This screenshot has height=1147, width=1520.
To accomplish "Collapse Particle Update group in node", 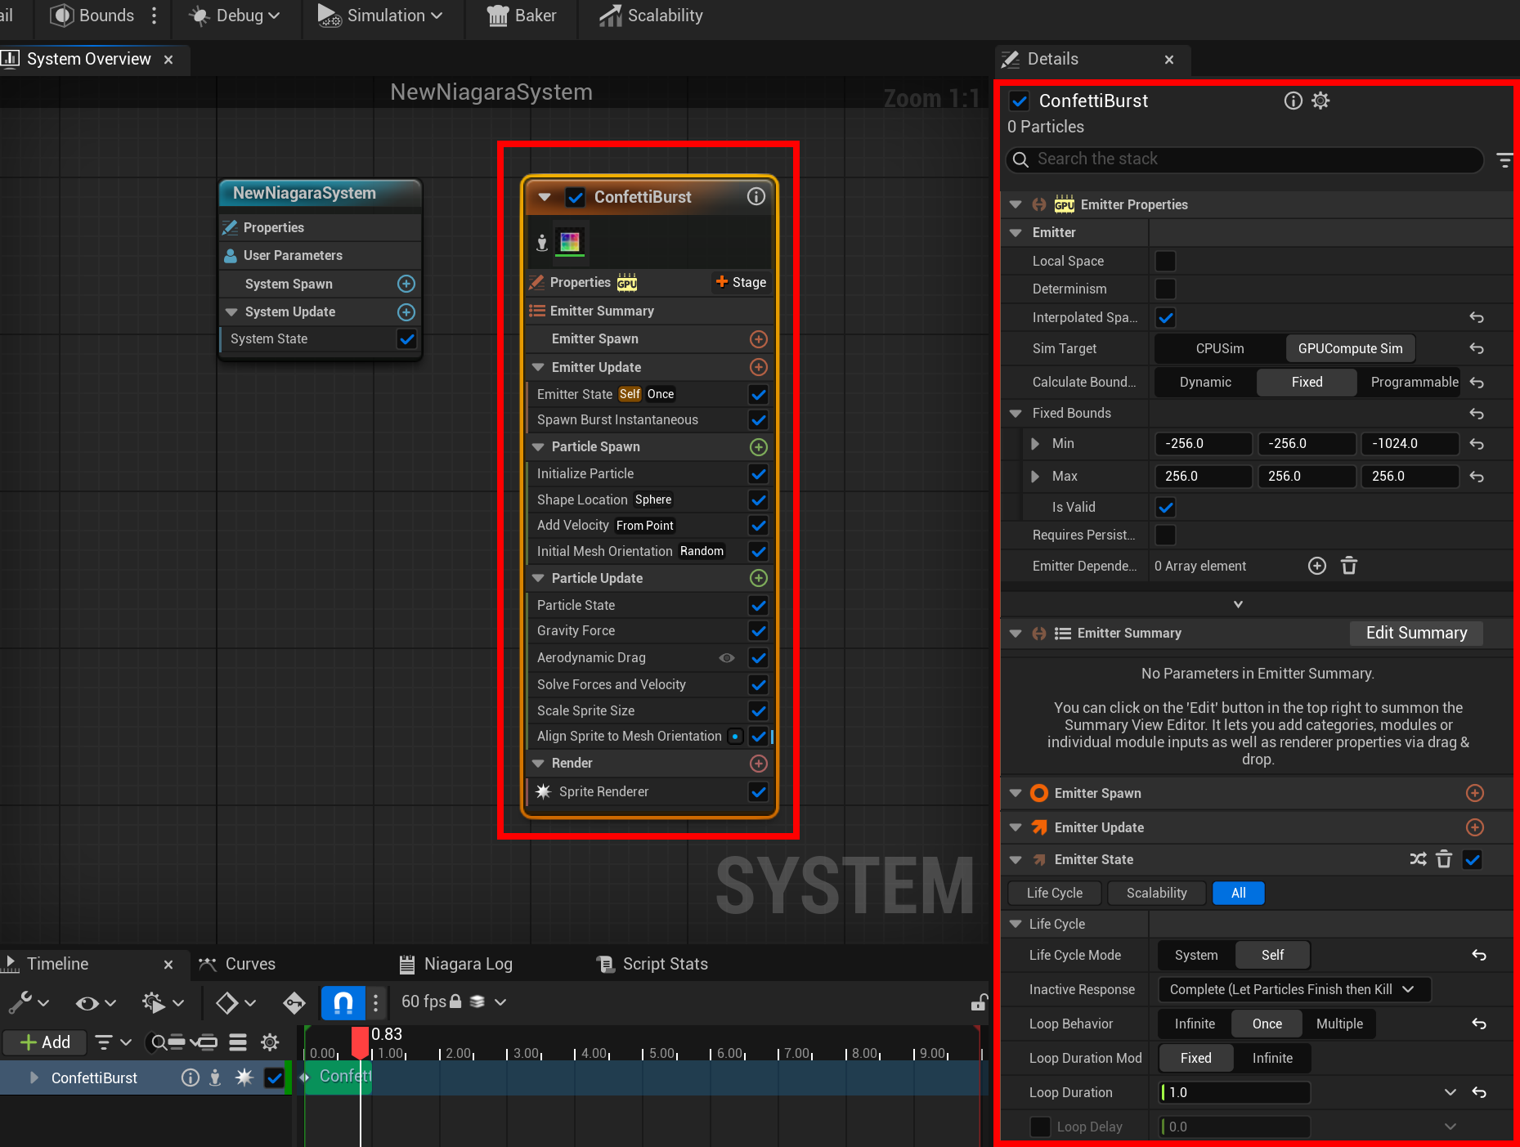I will (x=538, y=578).
